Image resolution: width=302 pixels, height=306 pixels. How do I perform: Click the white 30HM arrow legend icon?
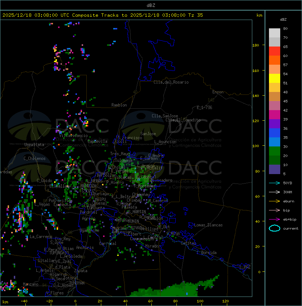click(x=274, y=192)
